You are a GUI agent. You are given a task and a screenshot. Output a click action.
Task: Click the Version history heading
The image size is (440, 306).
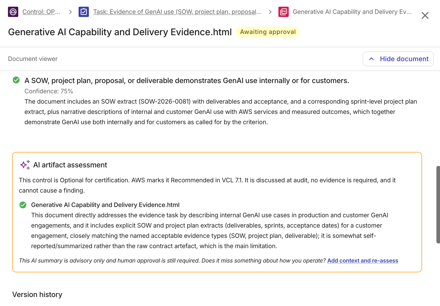[37, 294]
